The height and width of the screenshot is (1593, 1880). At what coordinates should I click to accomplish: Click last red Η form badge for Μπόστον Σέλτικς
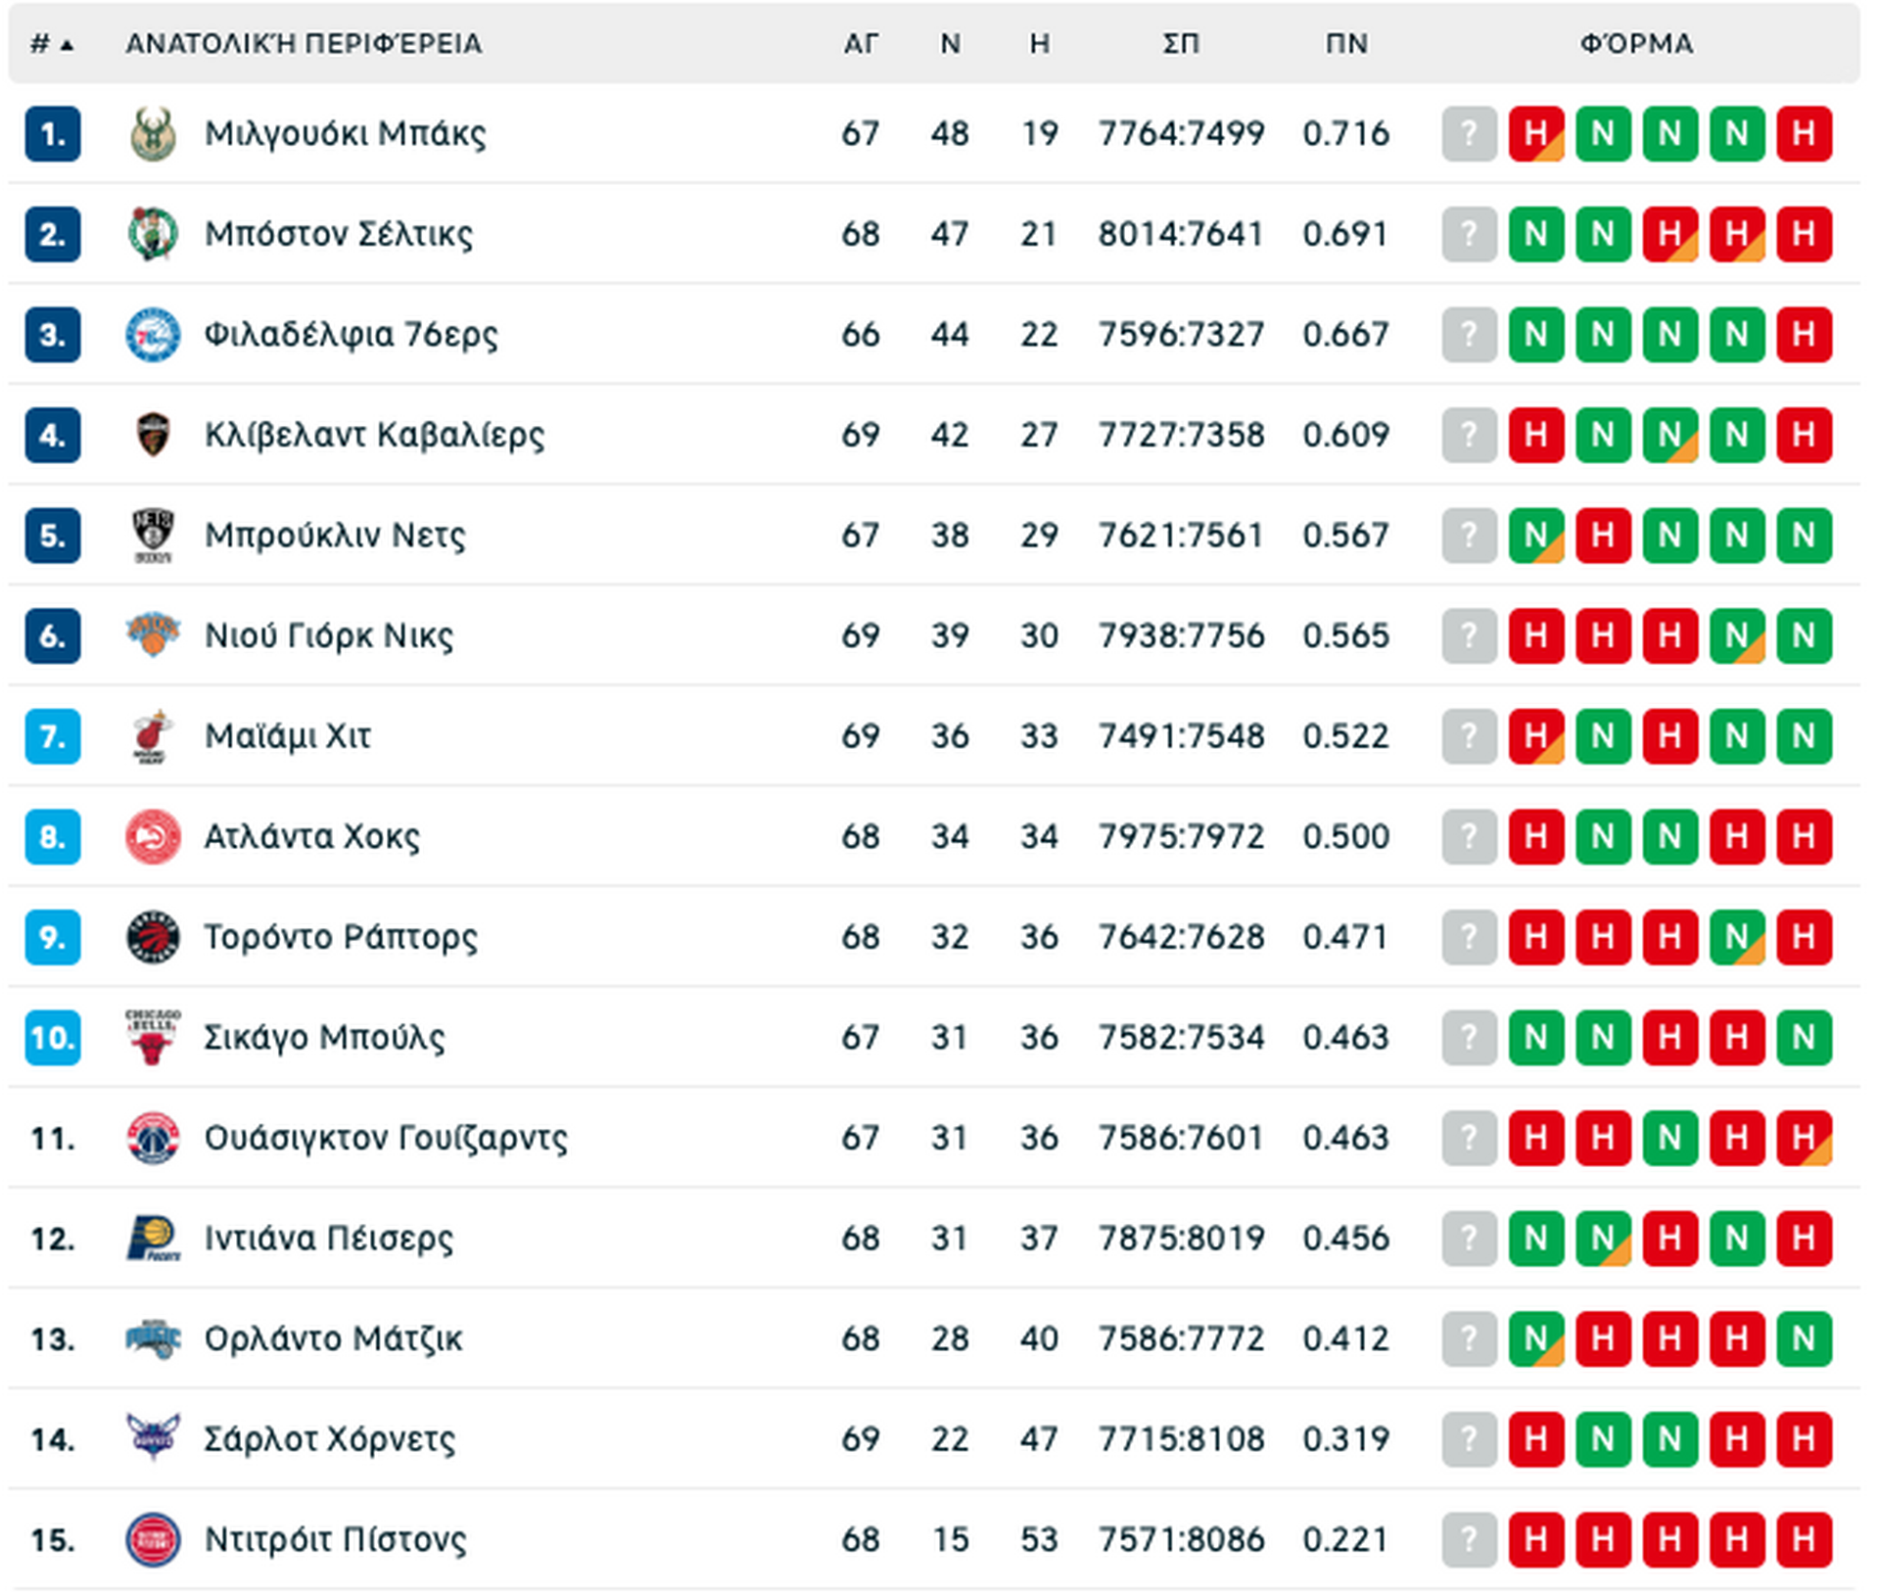point(1804,234)
